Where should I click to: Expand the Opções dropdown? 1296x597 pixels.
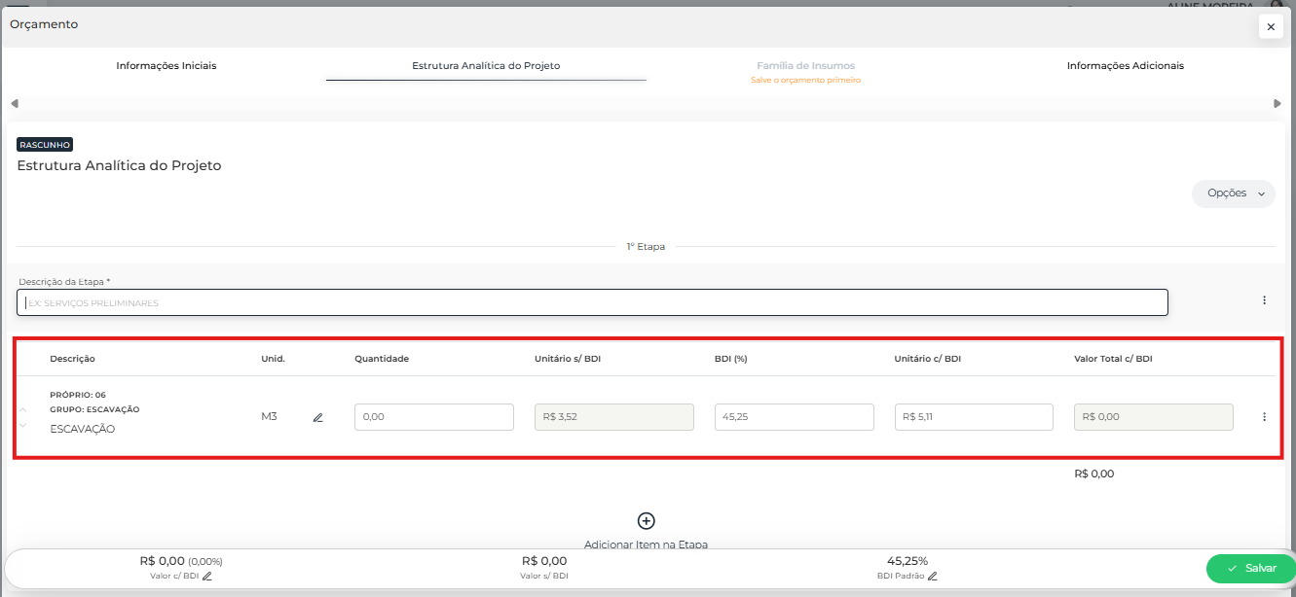click(1233, 193)
